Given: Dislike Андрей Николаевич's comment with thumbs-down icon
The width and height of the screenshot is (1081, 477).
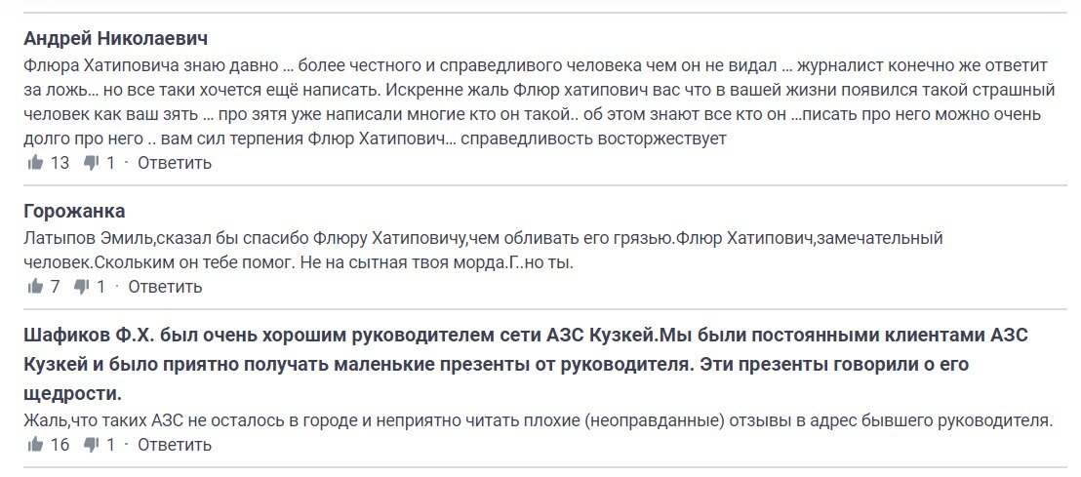Looking at the screenshot, I should tap(91, 163).
